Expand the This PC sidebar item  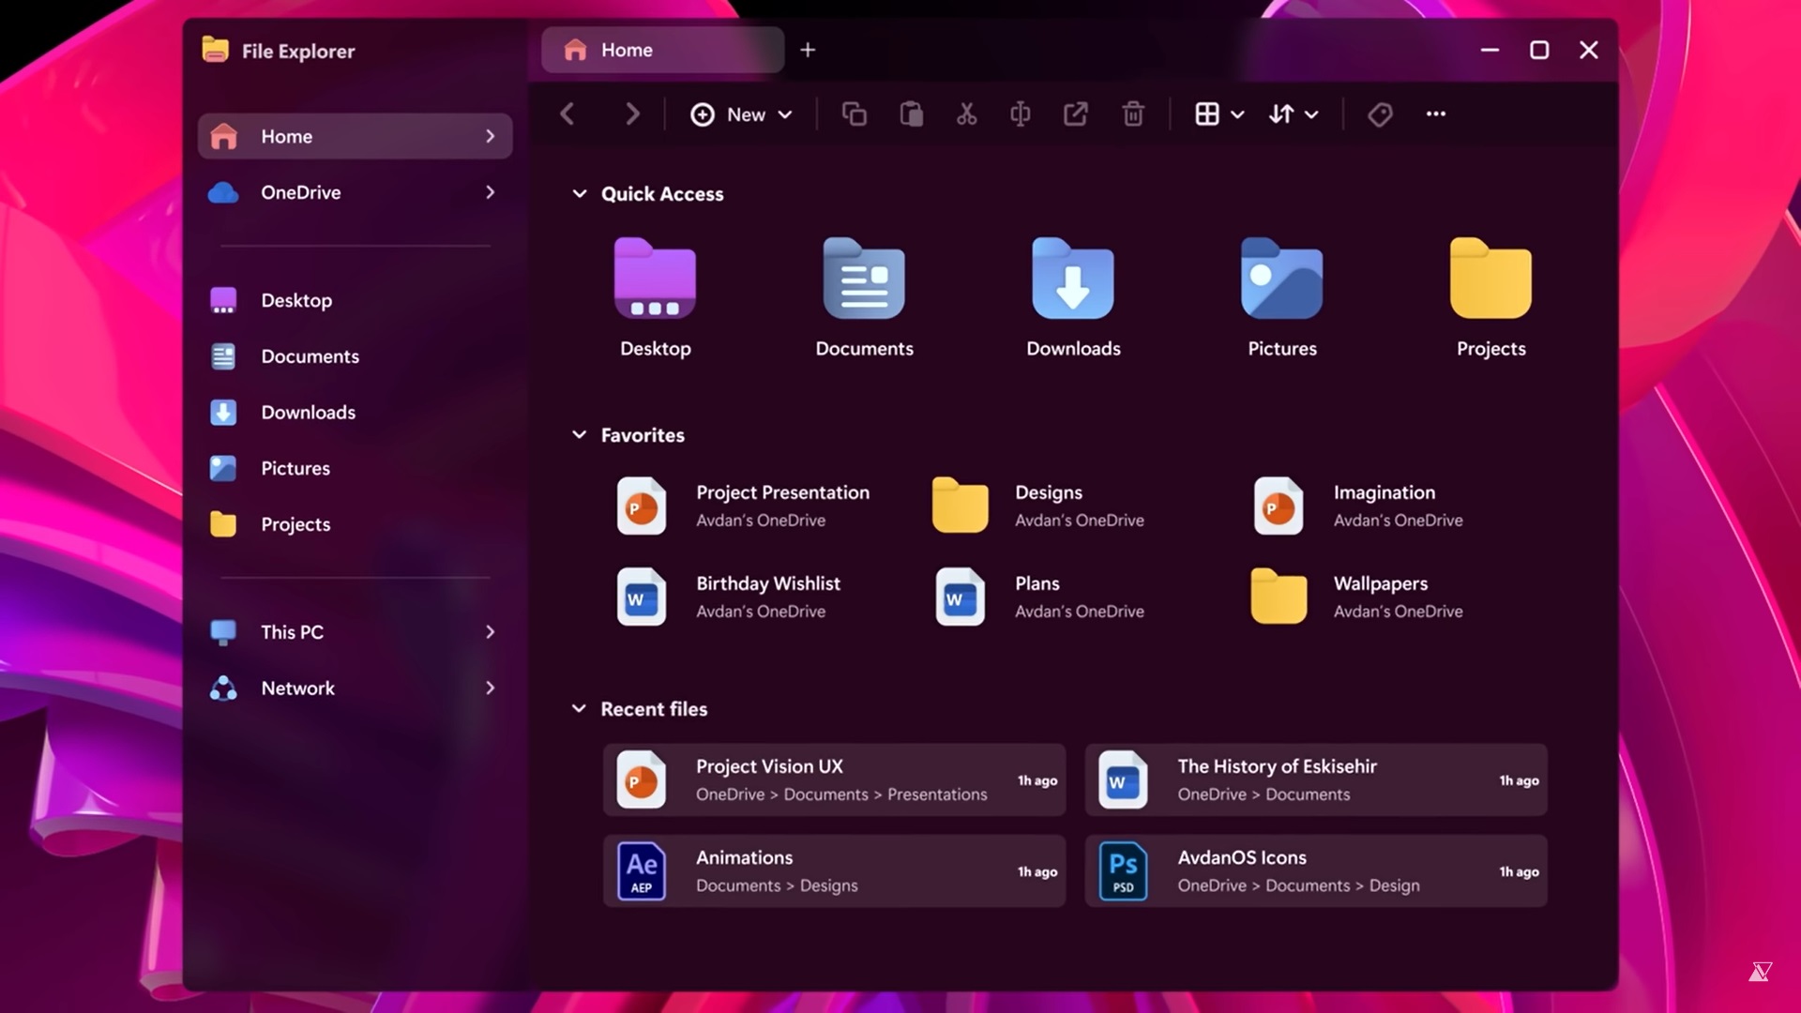click(x=490, y=632)
